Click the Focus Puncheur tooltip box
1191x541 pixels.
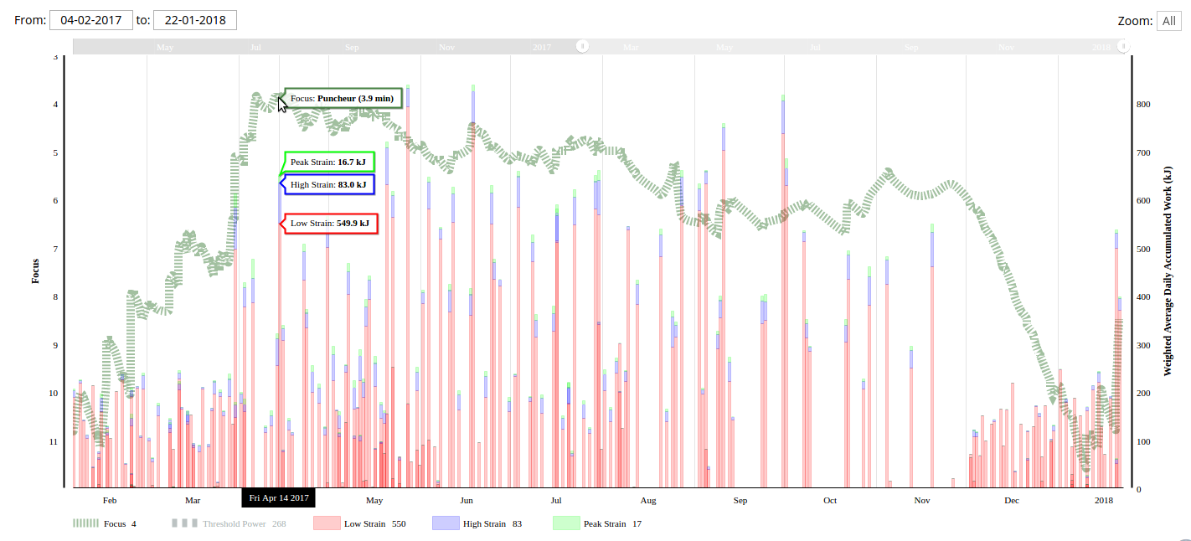[x=343, y=98]
